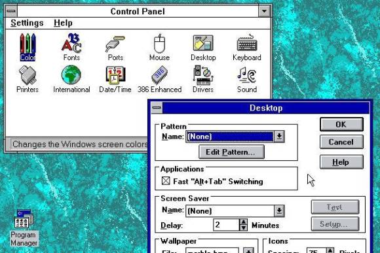380x253 pixels.
Task: Toggle Fast "Alt+Tab" Switching checkbox
Action: [x=166, y=180]
